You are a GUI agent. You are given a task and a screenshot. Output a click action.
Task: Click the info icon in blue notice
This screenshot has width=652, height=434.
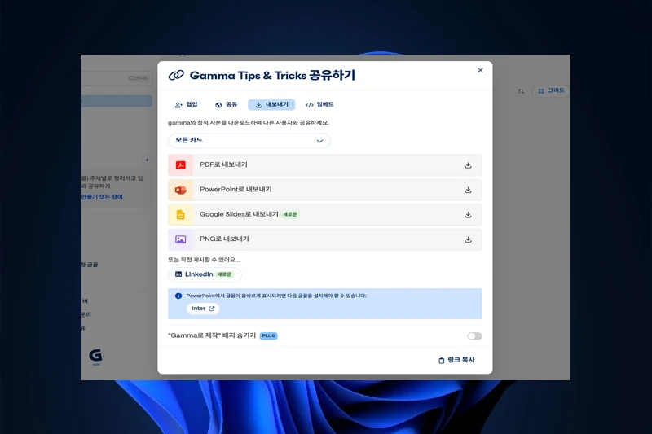click(178, 296)
